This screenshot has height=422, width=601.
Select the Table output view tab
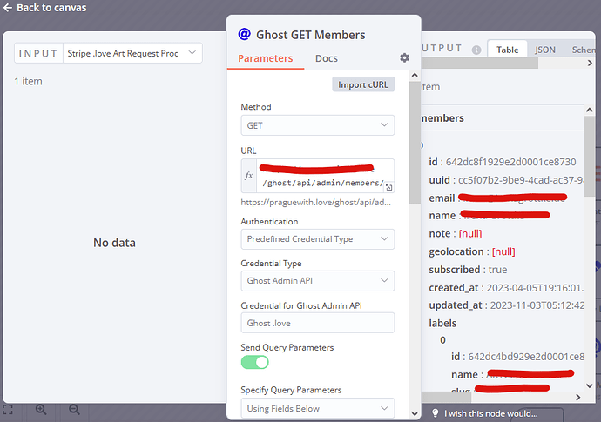508,50
